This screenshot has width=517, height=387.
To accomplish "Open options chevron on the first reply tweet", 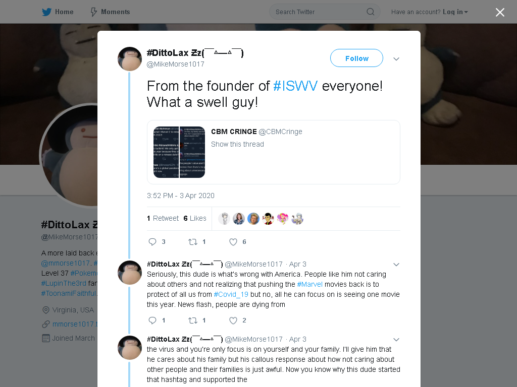I will pos(396,265).
